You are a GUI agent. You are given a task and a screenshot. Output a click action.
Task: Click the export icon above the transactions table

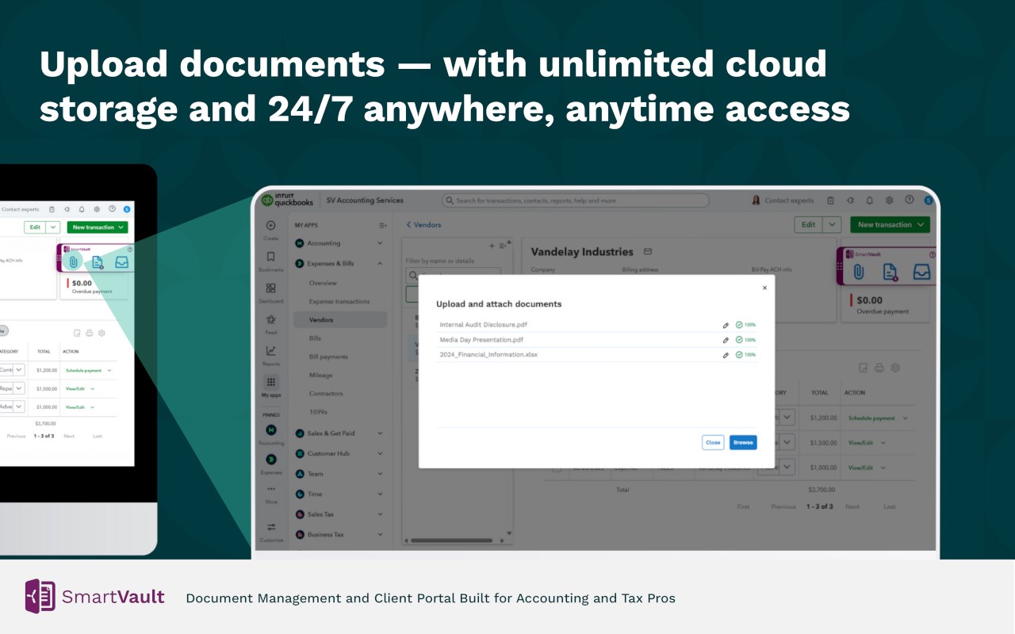coord(864,368)
